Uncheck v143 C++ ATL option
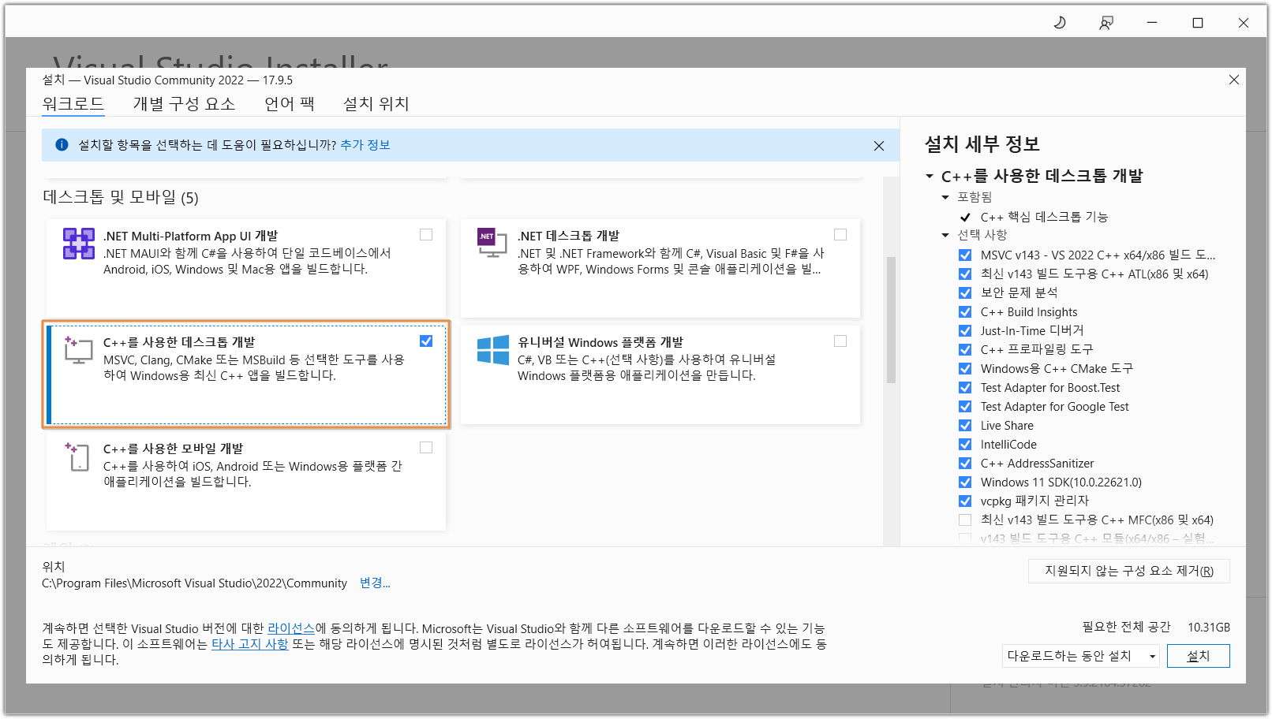Viewport: 1272px width, 719px height. click(x=965, y=274)
